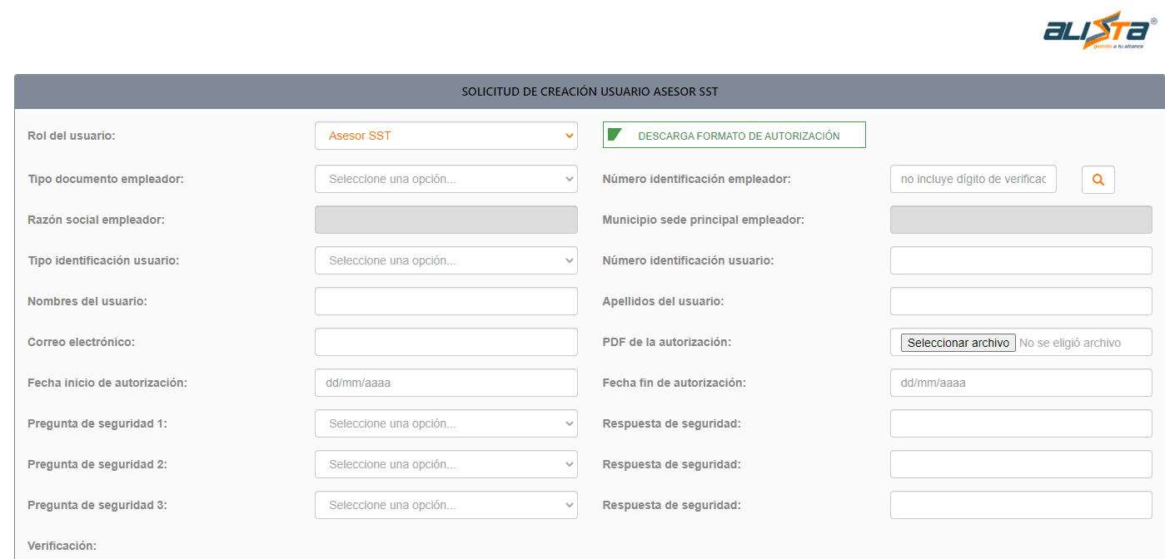Click the Apellidos del usuario field
The image size is (1165, 559).
pos(1021,301)
